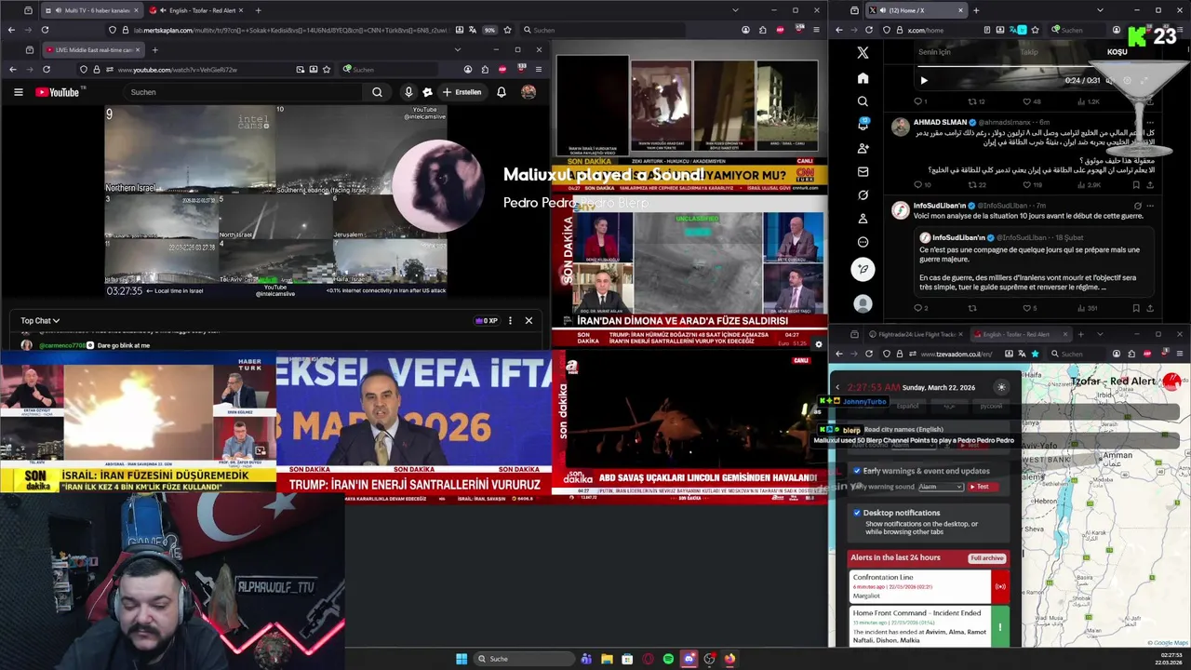Play the X video

click(x=924, y=81)
